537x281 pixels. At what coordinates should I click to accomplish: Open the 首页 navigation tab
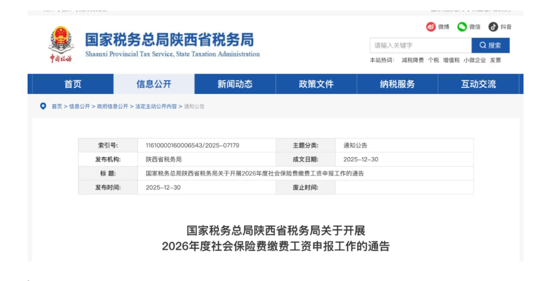(73, 84)
